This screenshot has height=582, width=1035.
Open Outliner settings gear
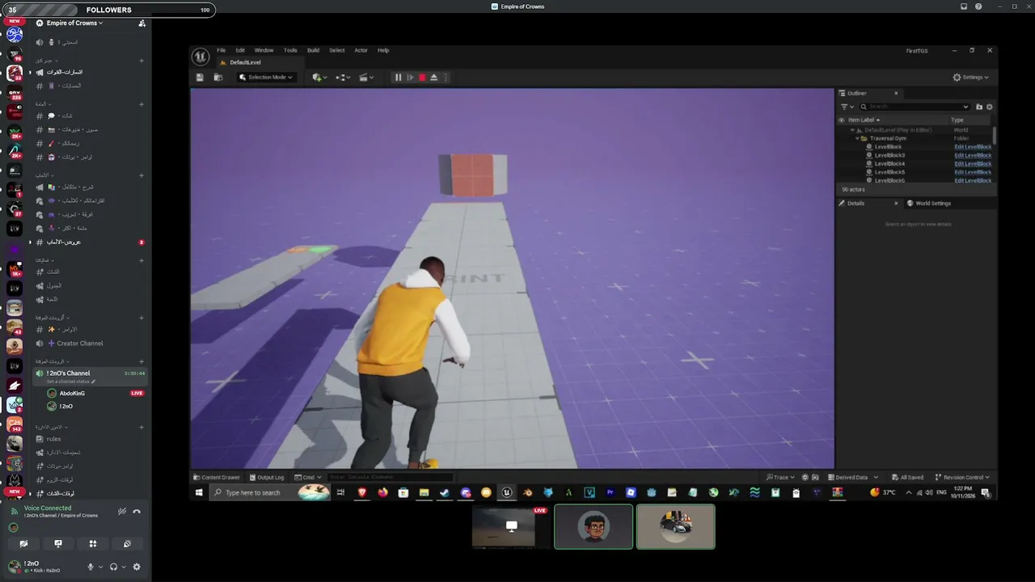click(x=989, y=107)
